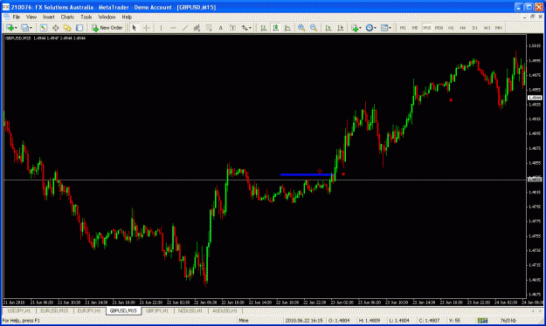Select the Vertical Line drawing tool
Screen dimensions: 546x326
(161, 28)
